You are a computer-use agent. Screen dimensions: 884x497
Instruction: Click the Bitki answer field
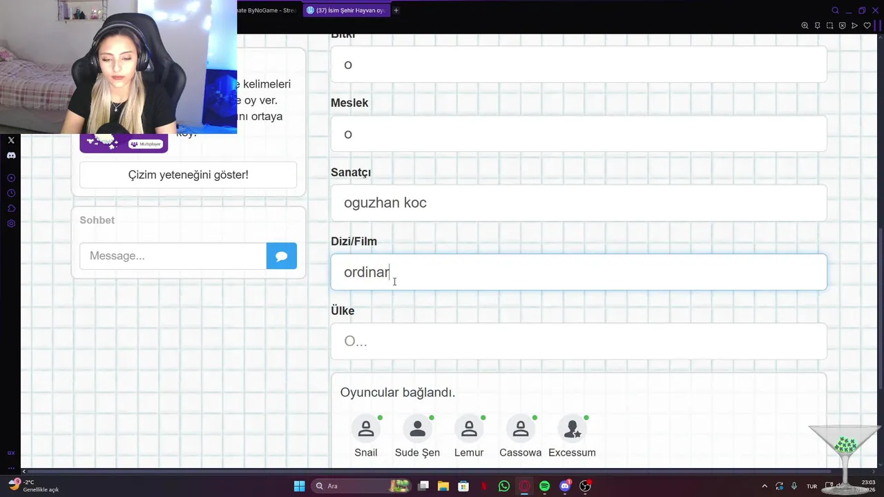pos(579,64)
